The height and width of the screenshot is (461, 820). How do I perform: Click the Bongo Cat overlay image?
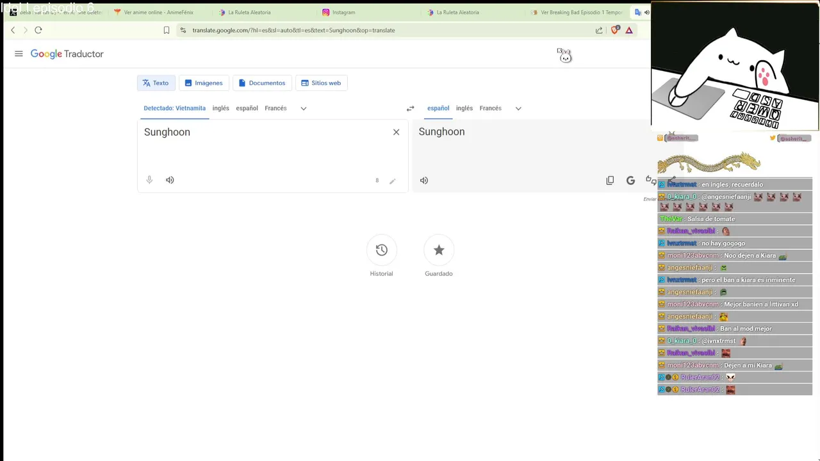point(735,65)
